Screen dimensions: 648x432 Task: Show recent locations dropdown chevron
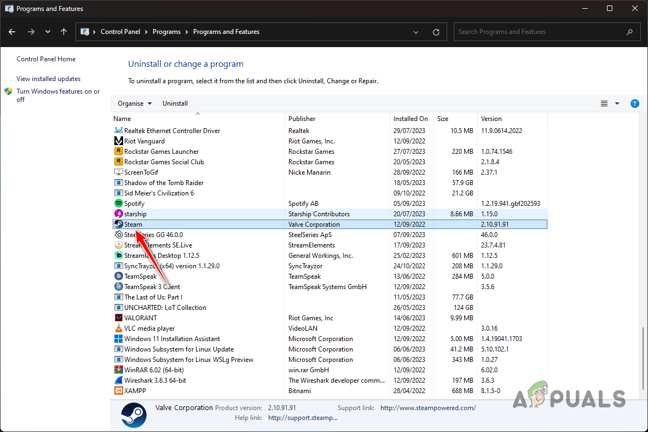point(48,32)
